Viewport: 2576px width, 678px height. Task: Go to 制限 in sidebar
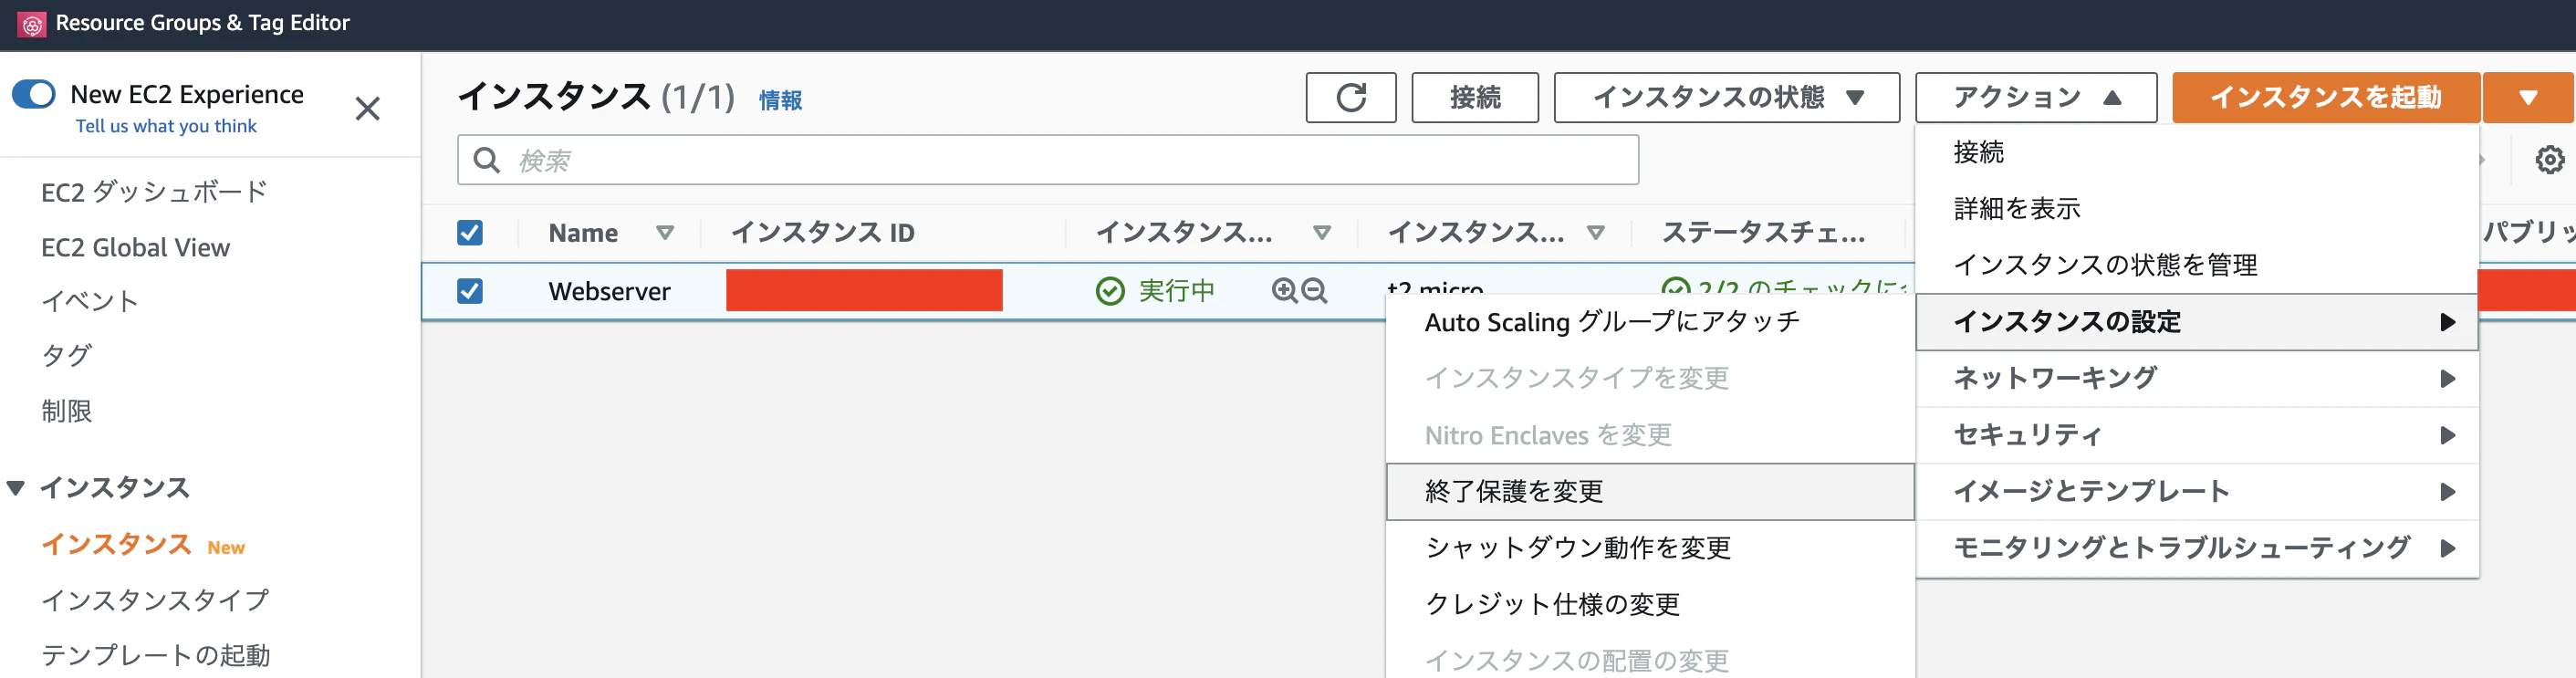66,411
